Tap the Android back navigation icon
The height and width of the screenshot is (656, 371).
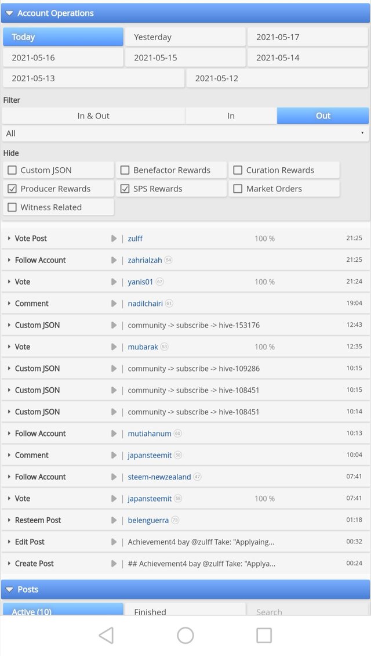[x=106, y=635]
